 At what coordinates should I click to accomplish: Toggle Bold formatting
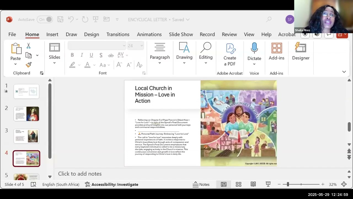72,55
